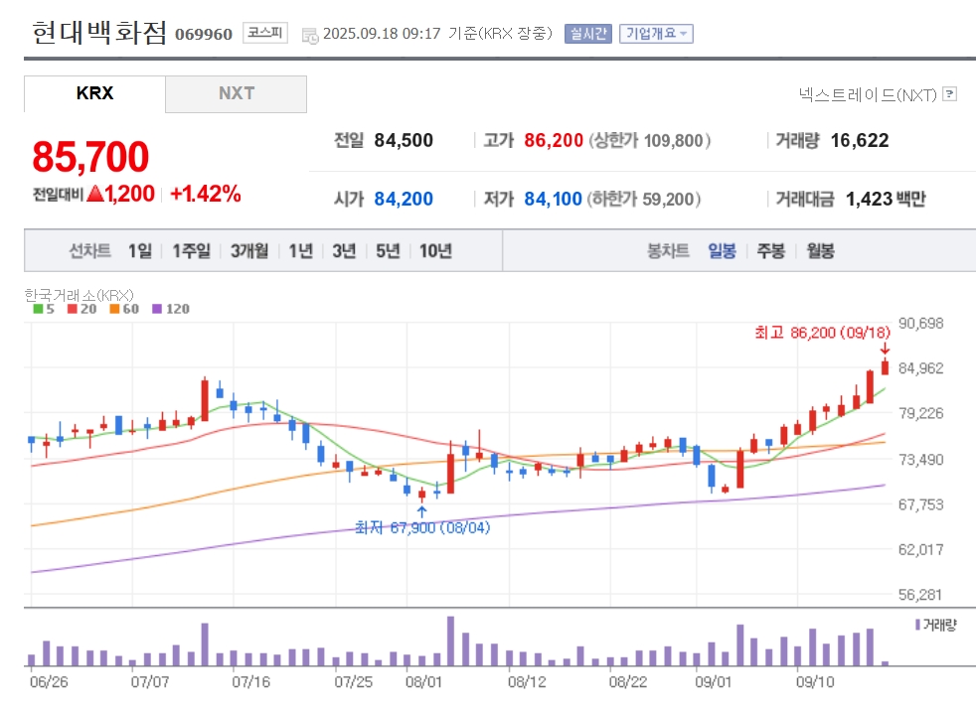Select the 3년 line chart period
The height and width of the screenshot is (712, 976).
pos(344,250)
